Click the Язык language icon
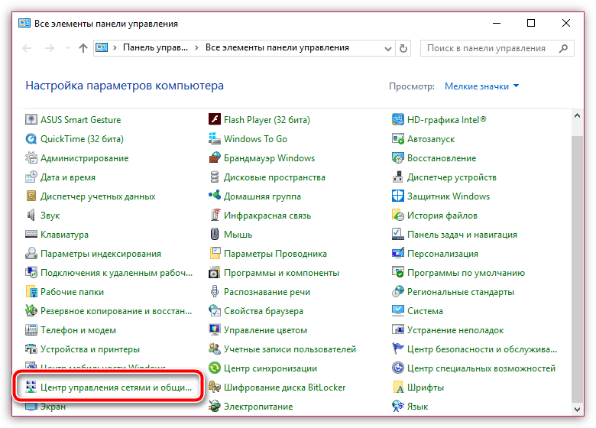 (x=397, y=406)
